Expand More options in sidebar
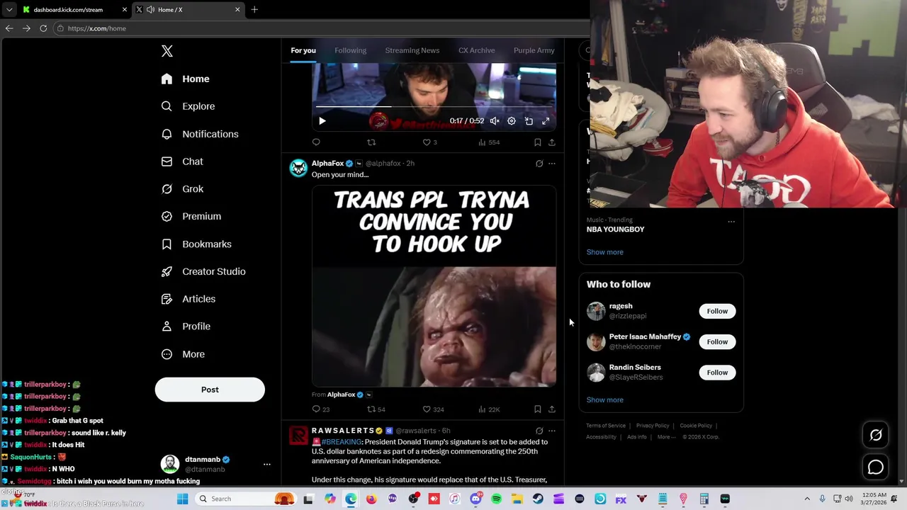Screen dimensions: 907x510 pyautogui.click(x=184, y=354)
